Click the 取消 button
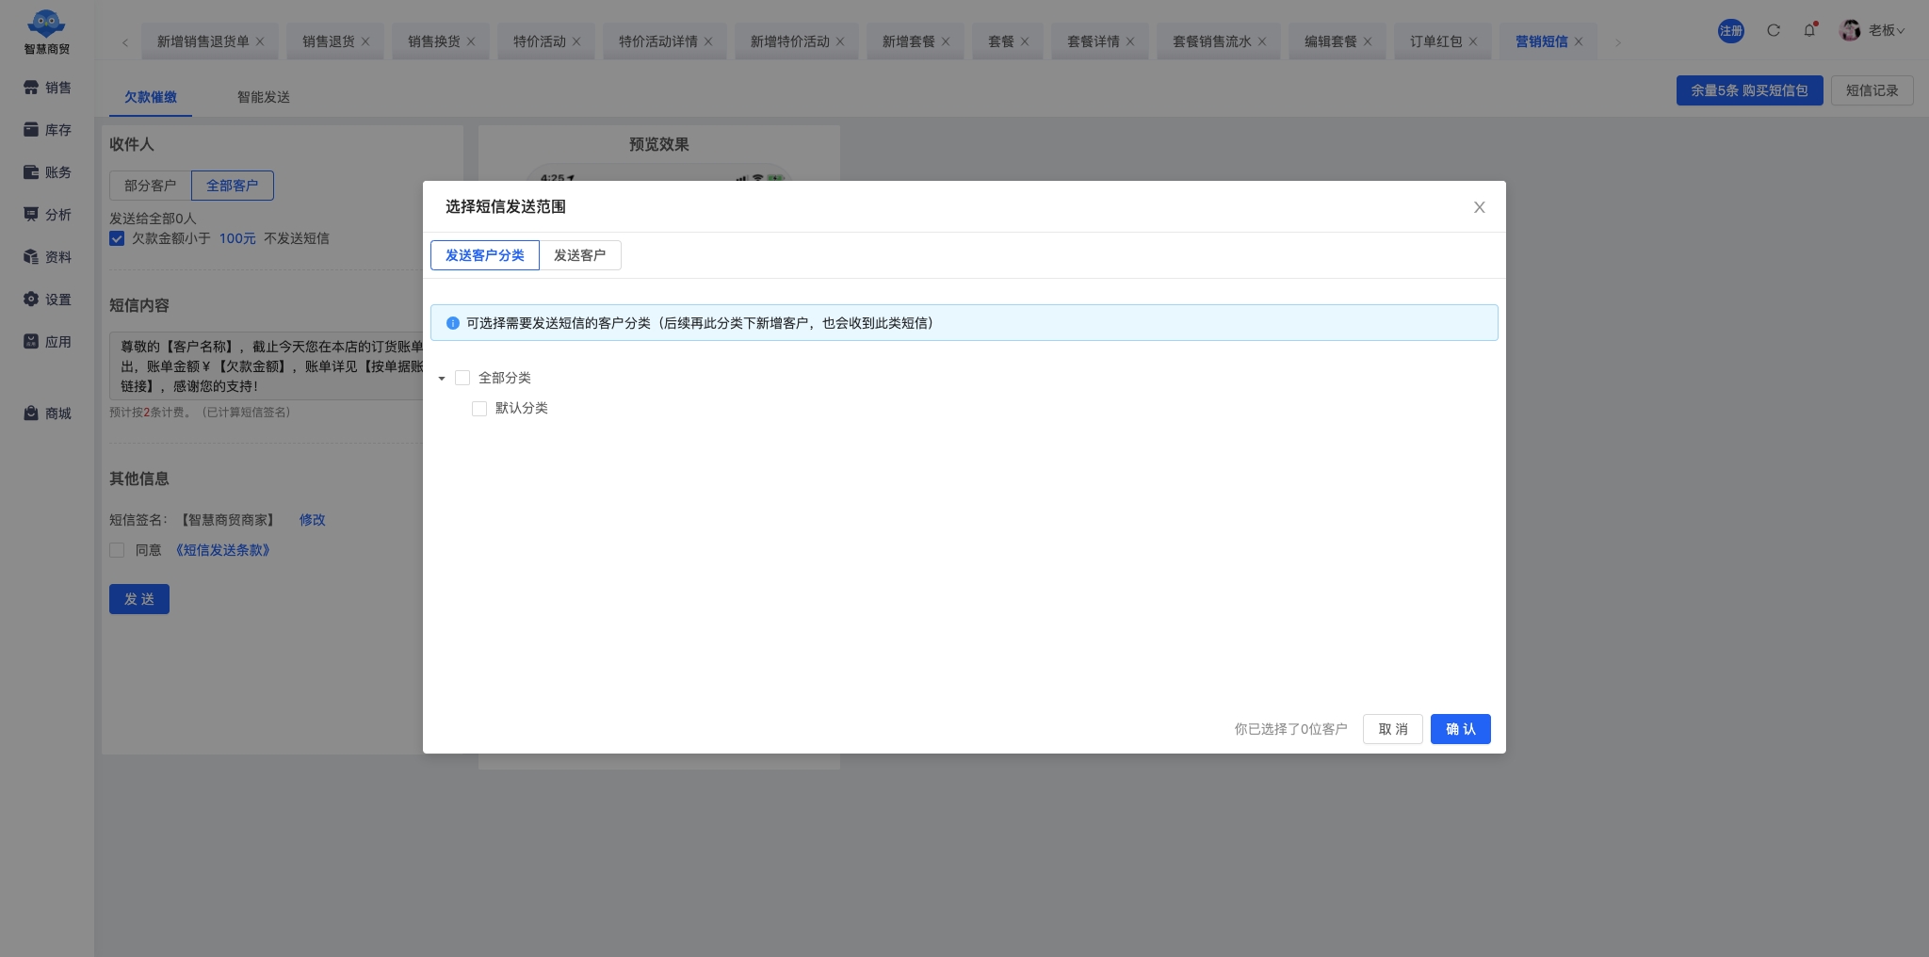Image resolution: width=1929 pixels, height=957 pixels. coord(1393,729)
